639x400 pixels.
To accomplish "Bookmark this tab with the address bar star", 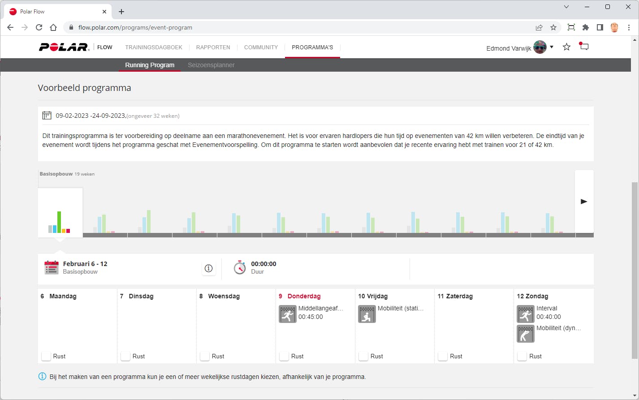I will [553, 27].
